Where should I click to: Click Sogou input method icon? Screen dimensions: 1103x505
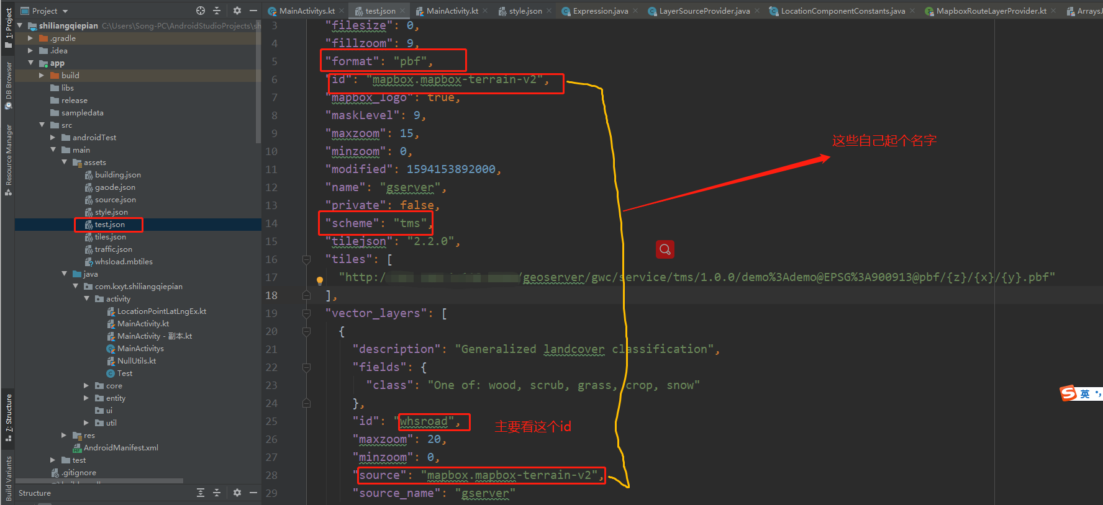click(x=1068, y=393)
